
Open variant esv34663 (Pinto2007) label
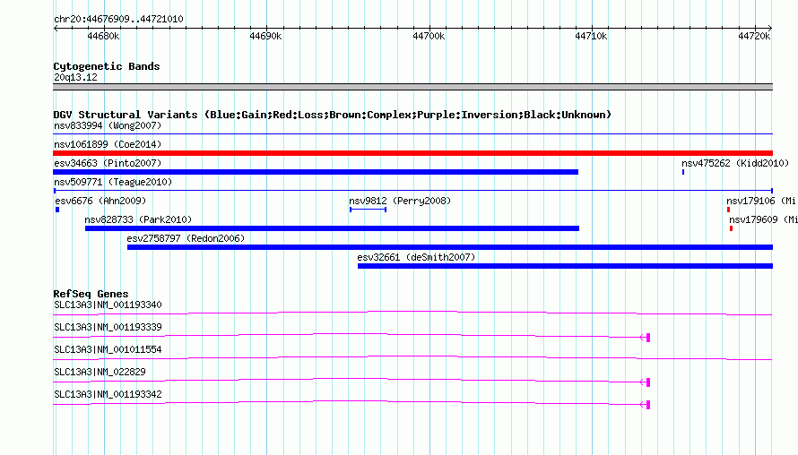108,163
